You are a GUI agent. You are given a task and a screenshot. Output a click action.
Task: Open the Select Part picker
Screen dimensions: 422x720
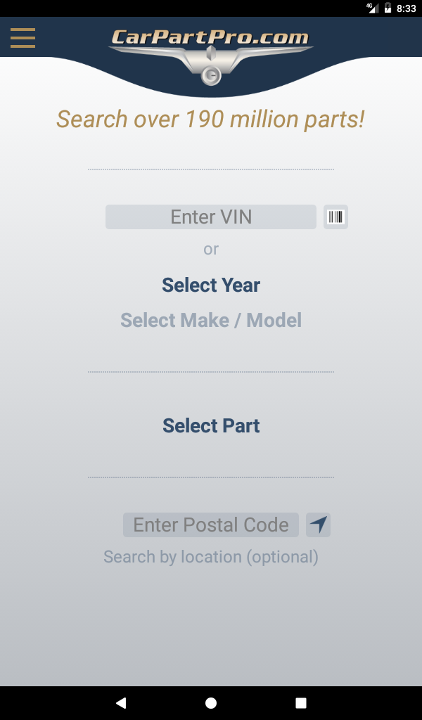coord(211,425)
